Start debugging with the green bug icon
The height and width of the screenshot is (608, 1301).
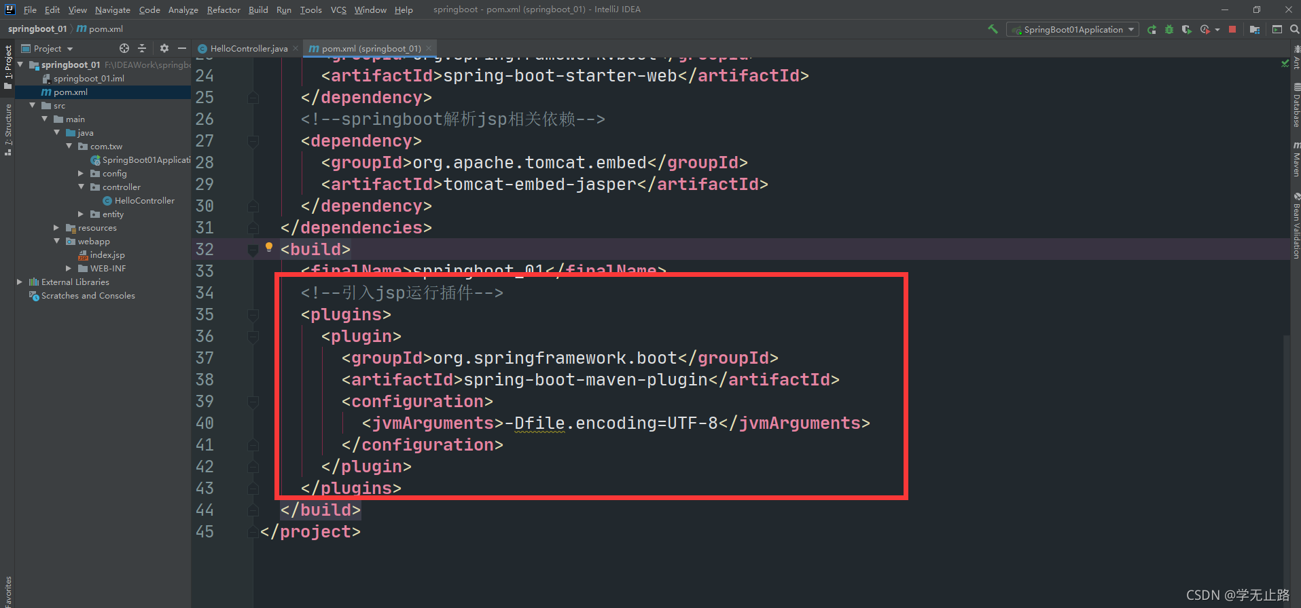click(x=1169, y=29)
